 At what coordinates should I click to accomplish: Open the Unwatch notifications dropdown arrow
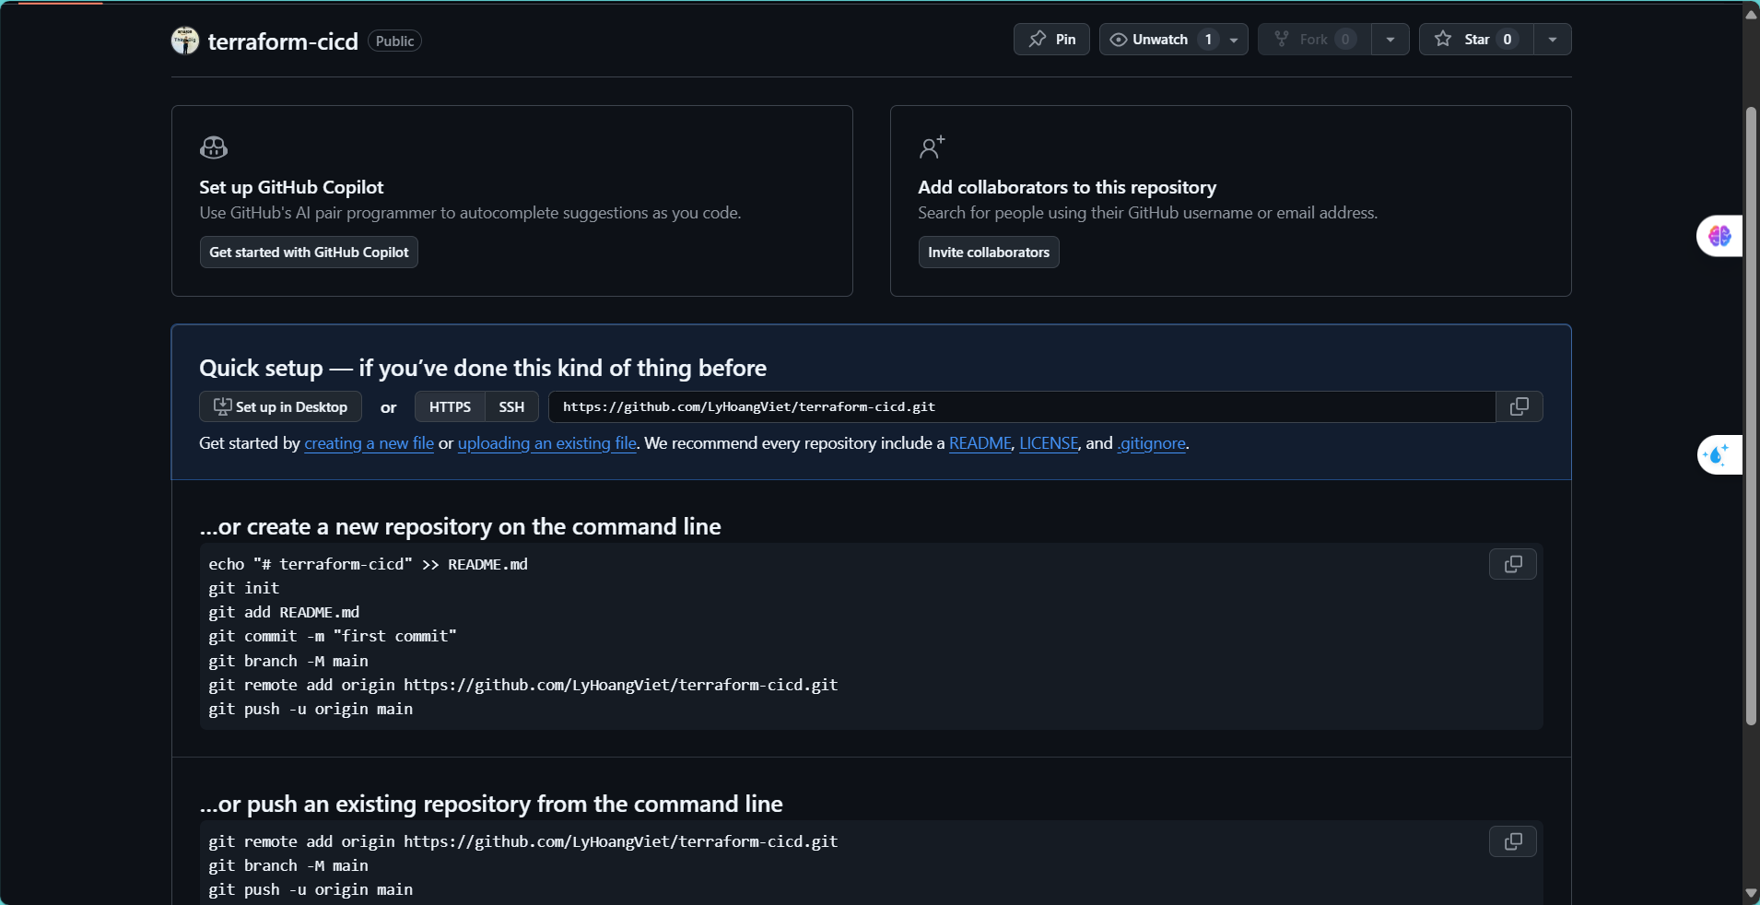[x=1234, y=40]
